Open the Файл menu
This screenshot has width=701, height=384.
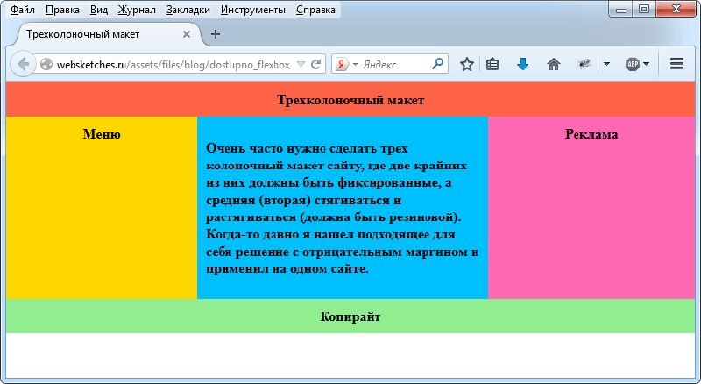tap(23, 10)
